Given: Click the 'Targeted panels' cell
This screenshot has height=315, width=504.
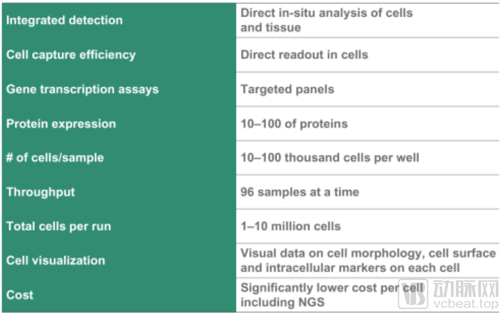Looking at the screenshot, I should (x=287, y=89).
